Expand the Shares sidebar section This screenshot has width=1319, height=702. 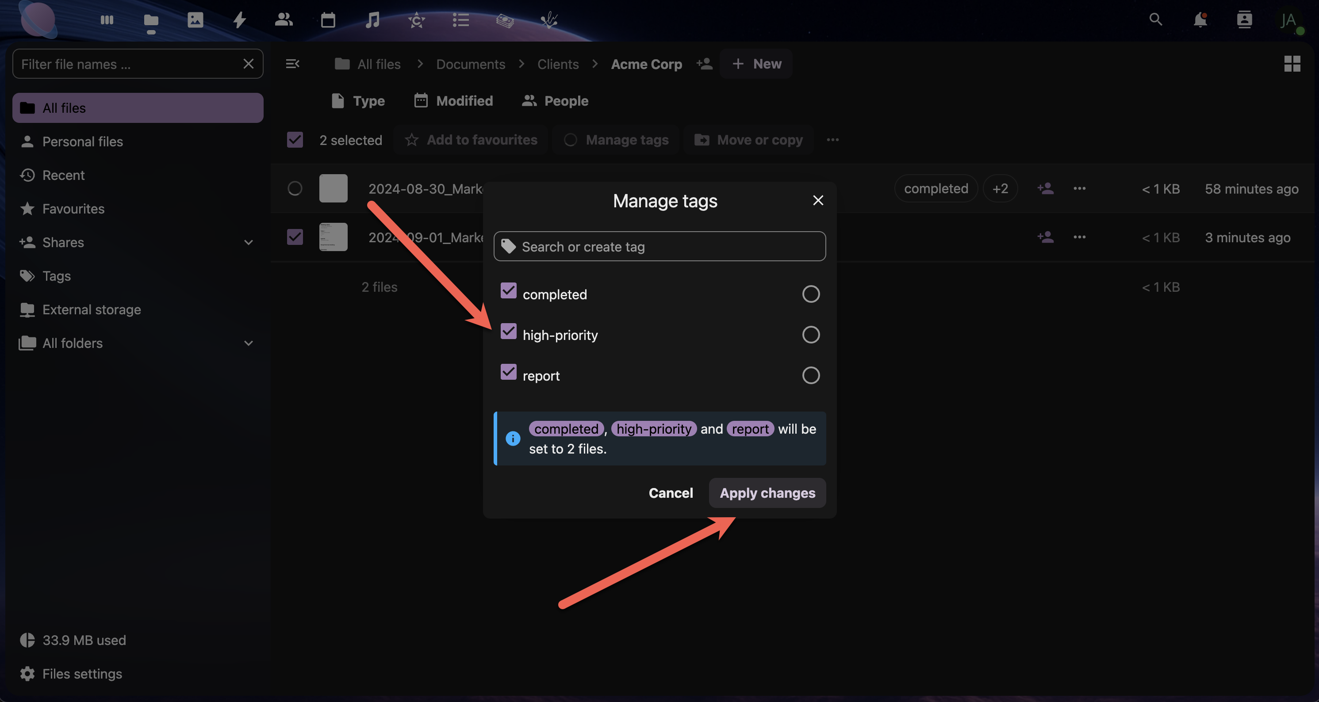pos(248,243)
